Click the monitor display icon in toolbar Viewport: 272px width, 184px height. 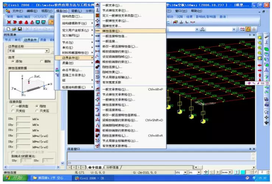38,22
